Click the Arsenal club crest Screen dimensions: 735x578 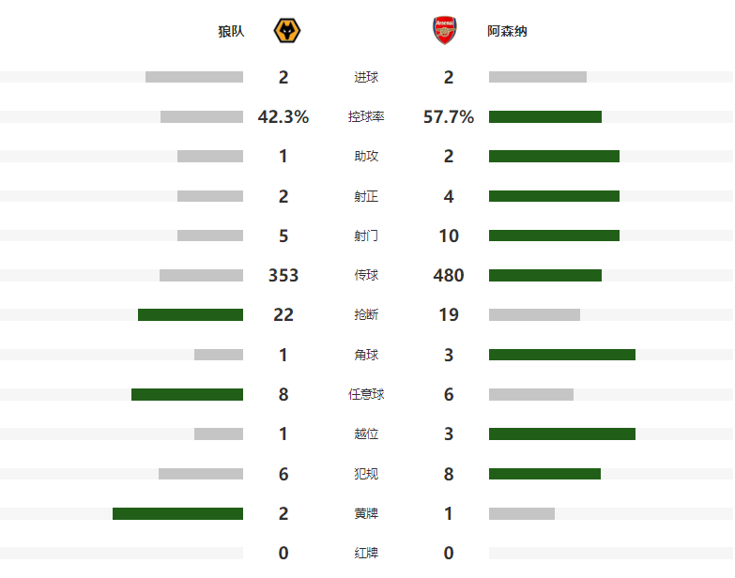445,31
